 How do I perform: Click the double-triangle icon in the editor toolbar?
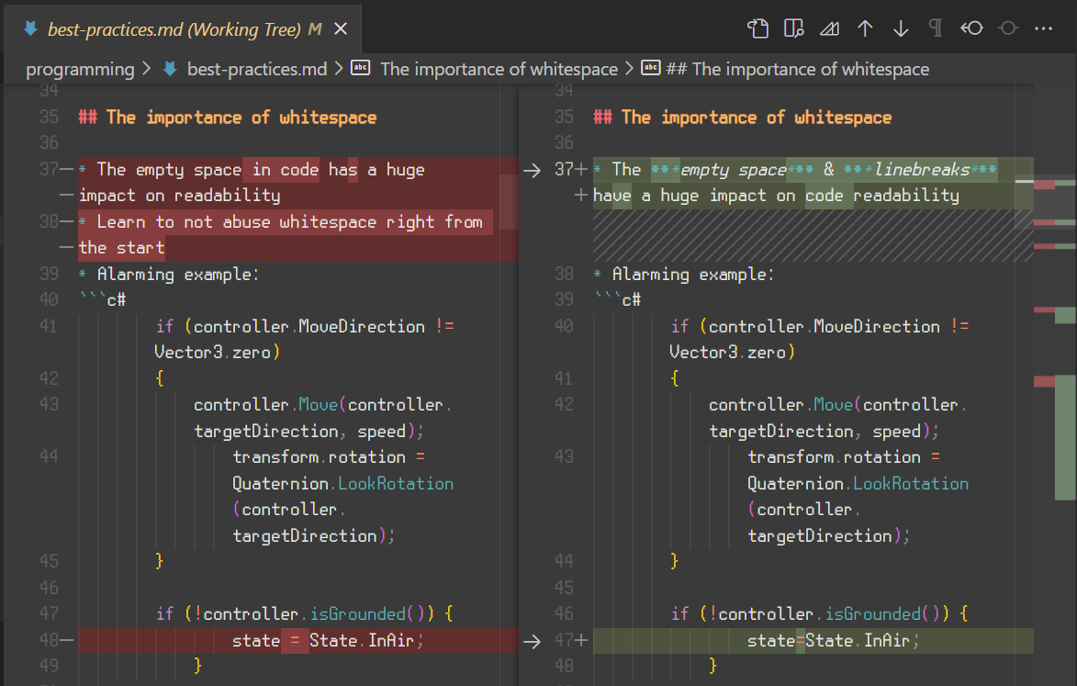829,28
